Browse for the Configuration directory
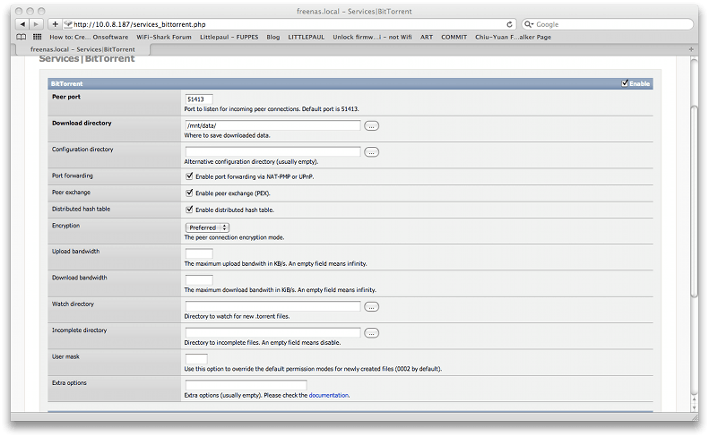 tap(371, 152)
